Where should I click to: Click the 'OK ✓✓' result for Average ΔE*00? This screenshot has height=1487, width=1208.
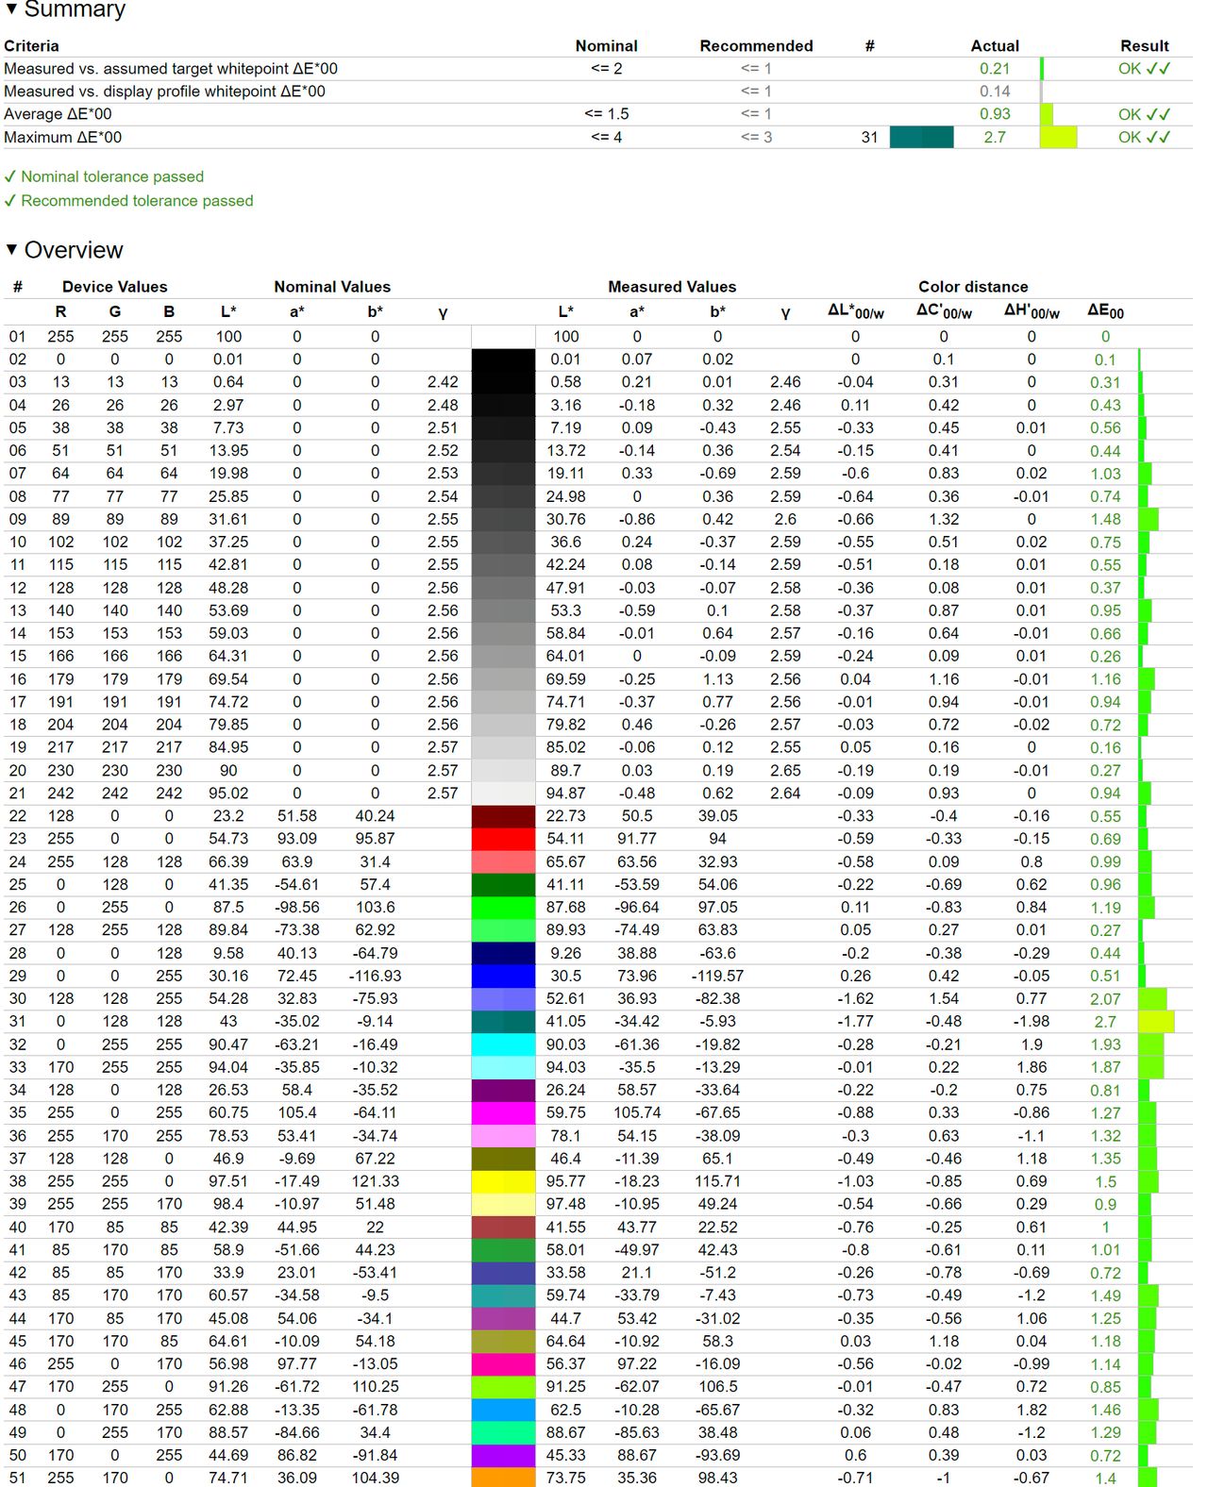tap(1145, 114)
